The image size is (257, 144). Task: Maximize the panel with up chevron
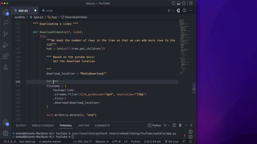click(186, 125)
